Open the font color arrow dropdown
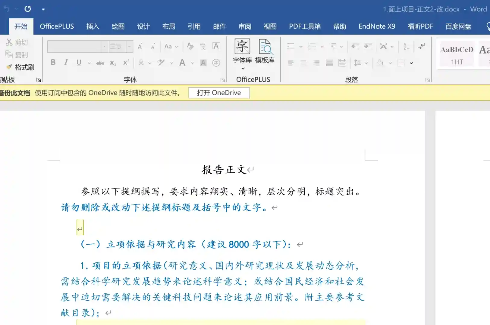 click(x=192, y=63)
